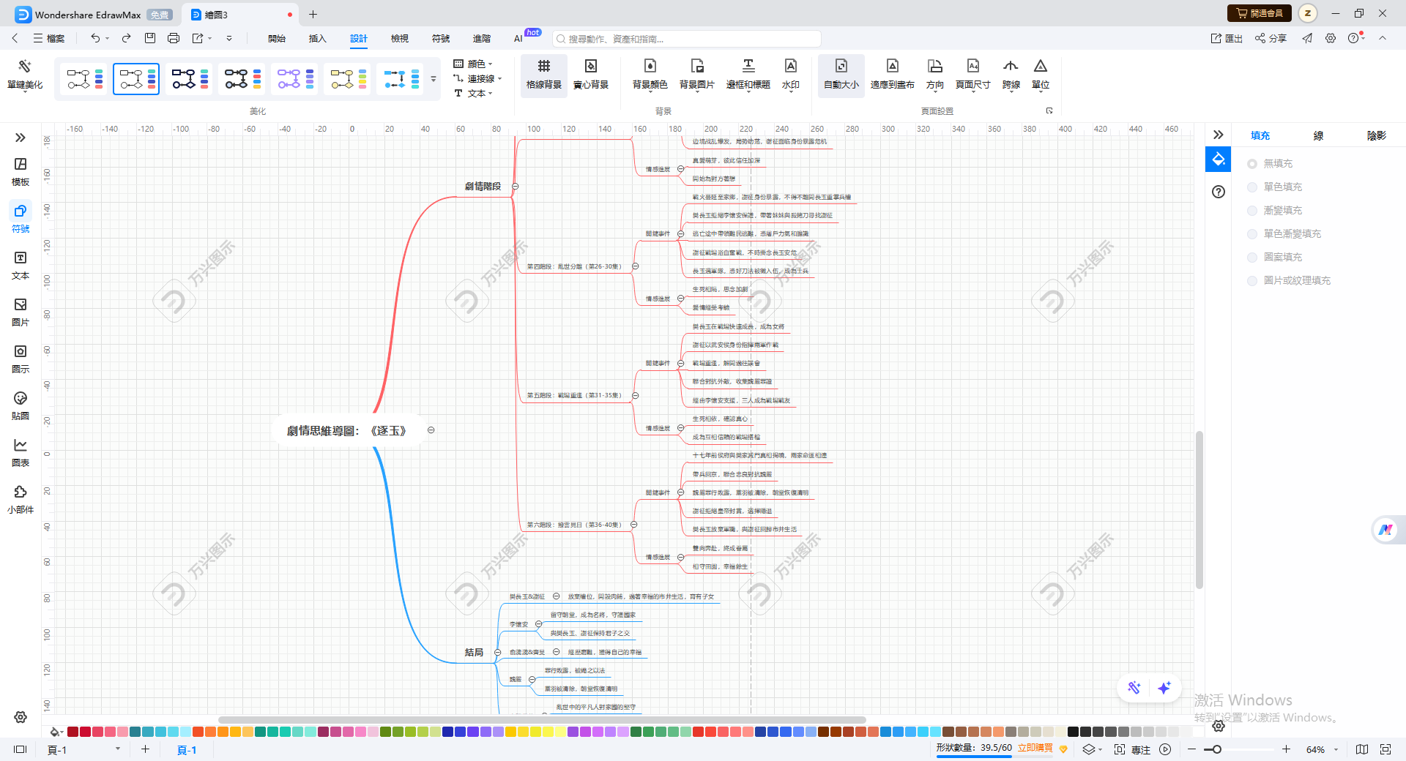Collapse the 劇情階段 branch node
This screenshot has width=1406, height=761.
click(515, 187)
